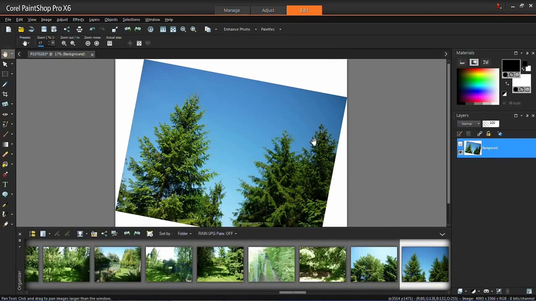This screenshot has height=301, width=536.
Task: Click the Save icon in toolbar
Action: click(x=44, y=29)
